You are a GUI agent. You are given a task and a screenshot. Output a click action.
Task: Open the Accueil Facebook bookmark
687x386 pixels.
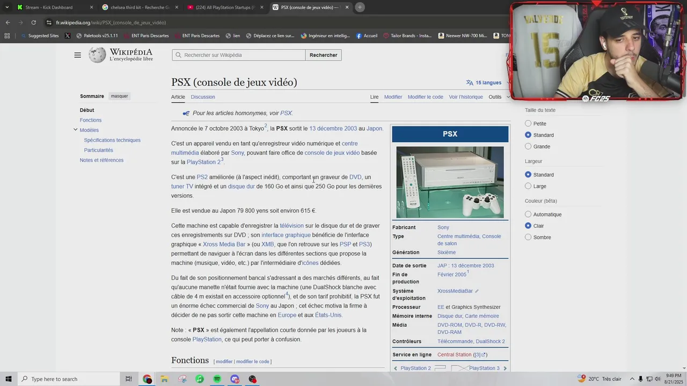pos(367,36)
